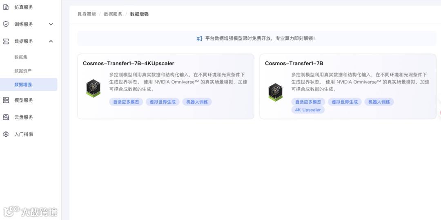The height and width of the screenshot is (220, 441).
Task: Click the 仿真服务 document icon
Action: click(6, 7)
